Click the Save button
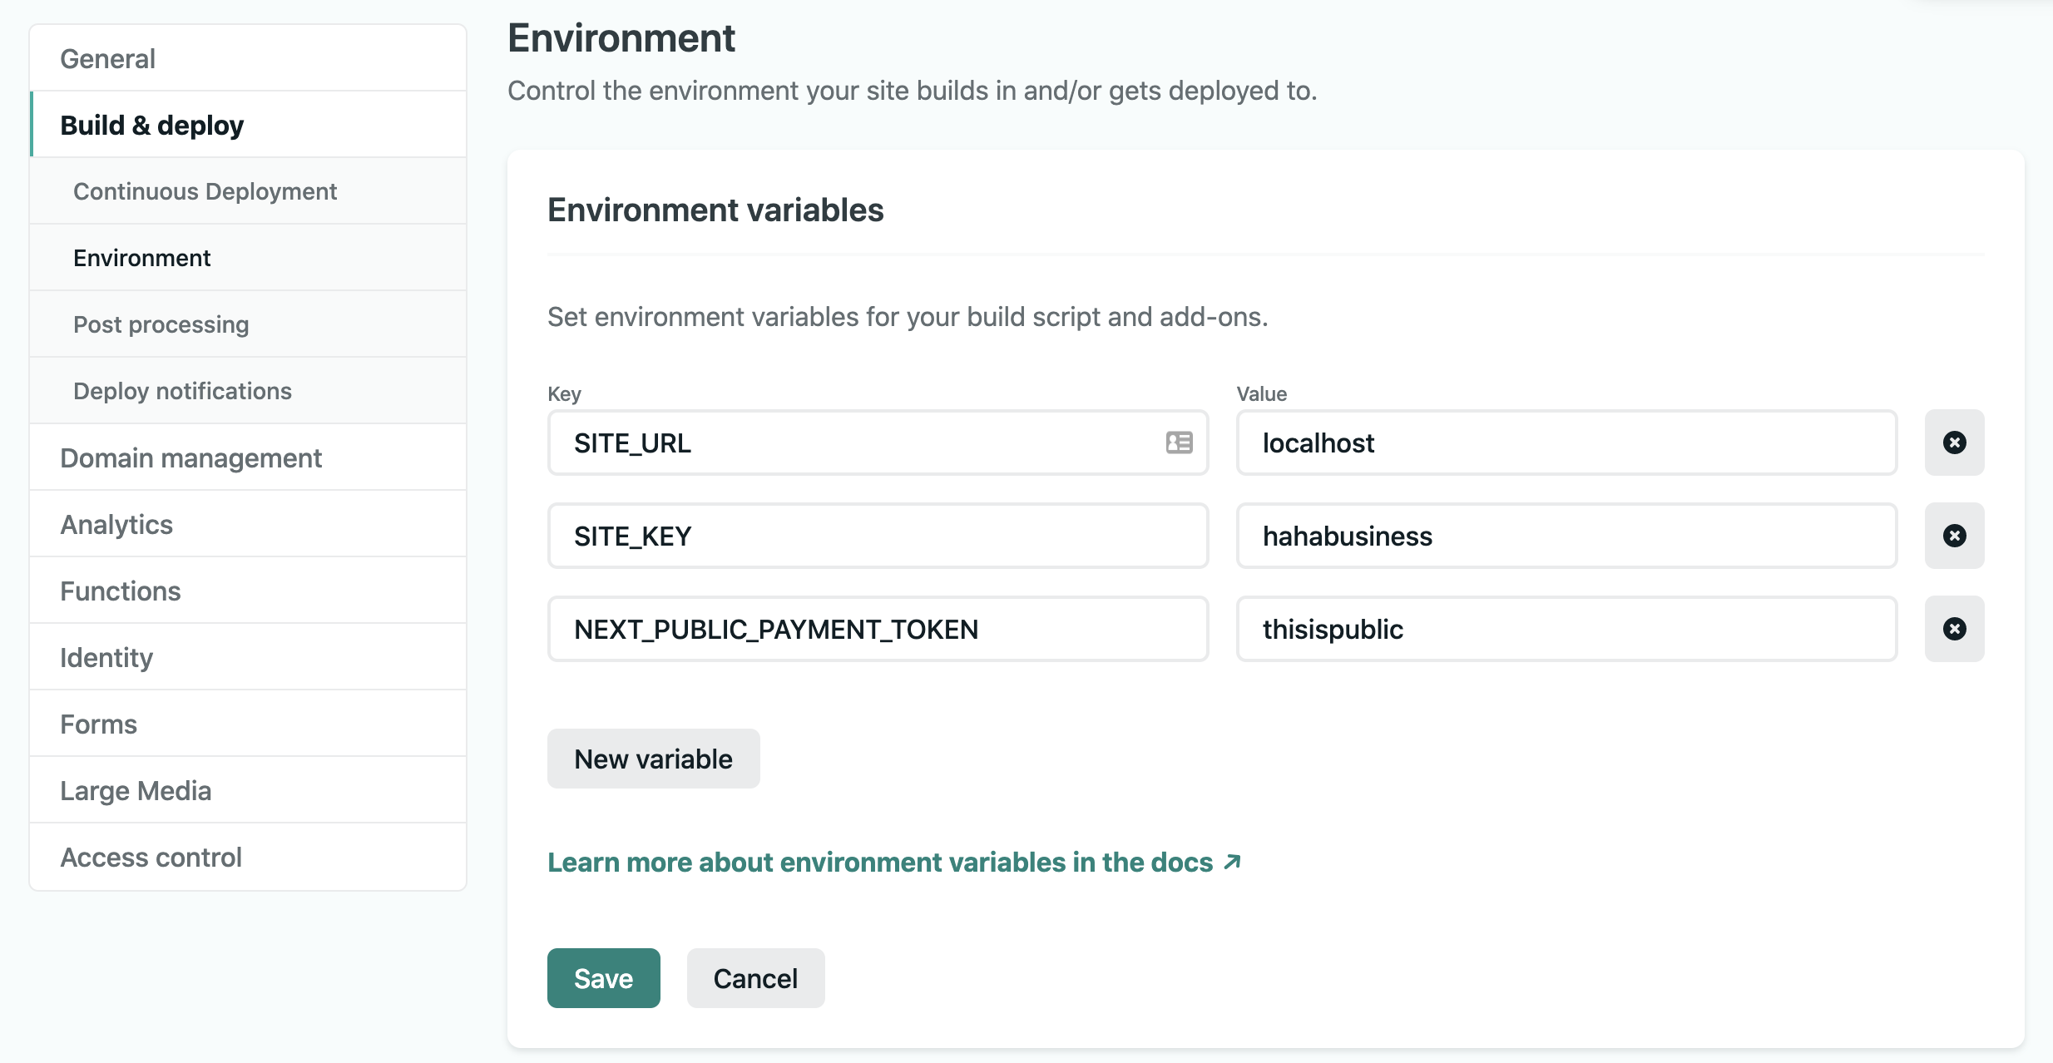Screen dimensions: 2053x1063 click(x=603, y=976)
